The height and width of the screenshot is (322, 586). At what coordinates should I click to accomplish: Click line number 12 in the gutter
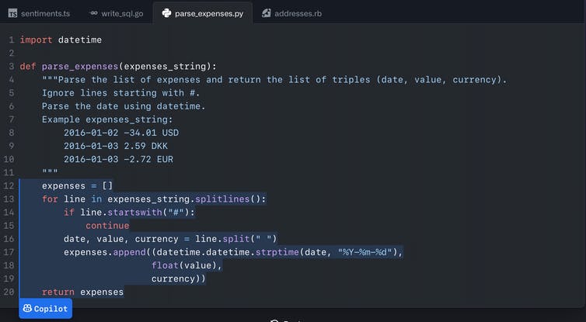pyautogui.click(x=9, y=185)
